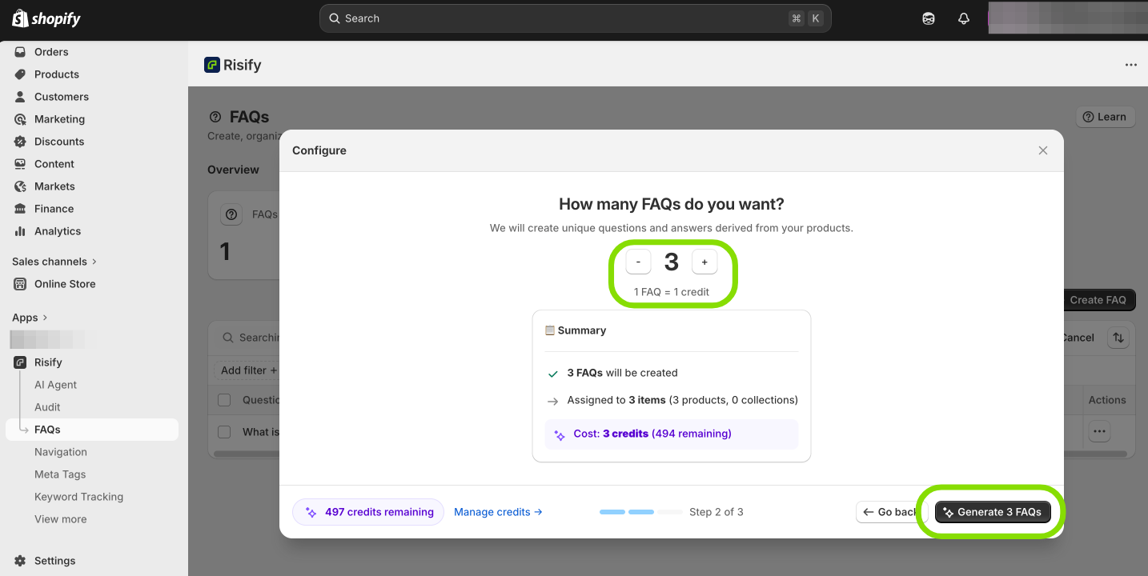The width and height of the screenshot is (1148, 576).
Task: Click the sort icon beside Cancel
Action: (x=1118, y=338)
